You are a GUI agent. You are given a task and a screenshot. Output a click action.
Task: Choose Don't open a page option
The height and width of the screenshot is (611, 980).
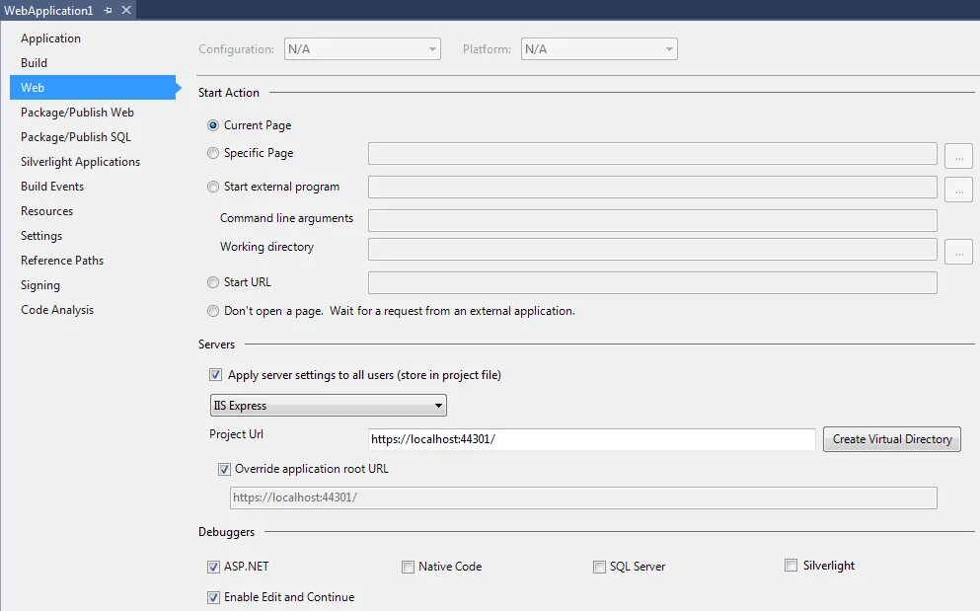(213, 311)
